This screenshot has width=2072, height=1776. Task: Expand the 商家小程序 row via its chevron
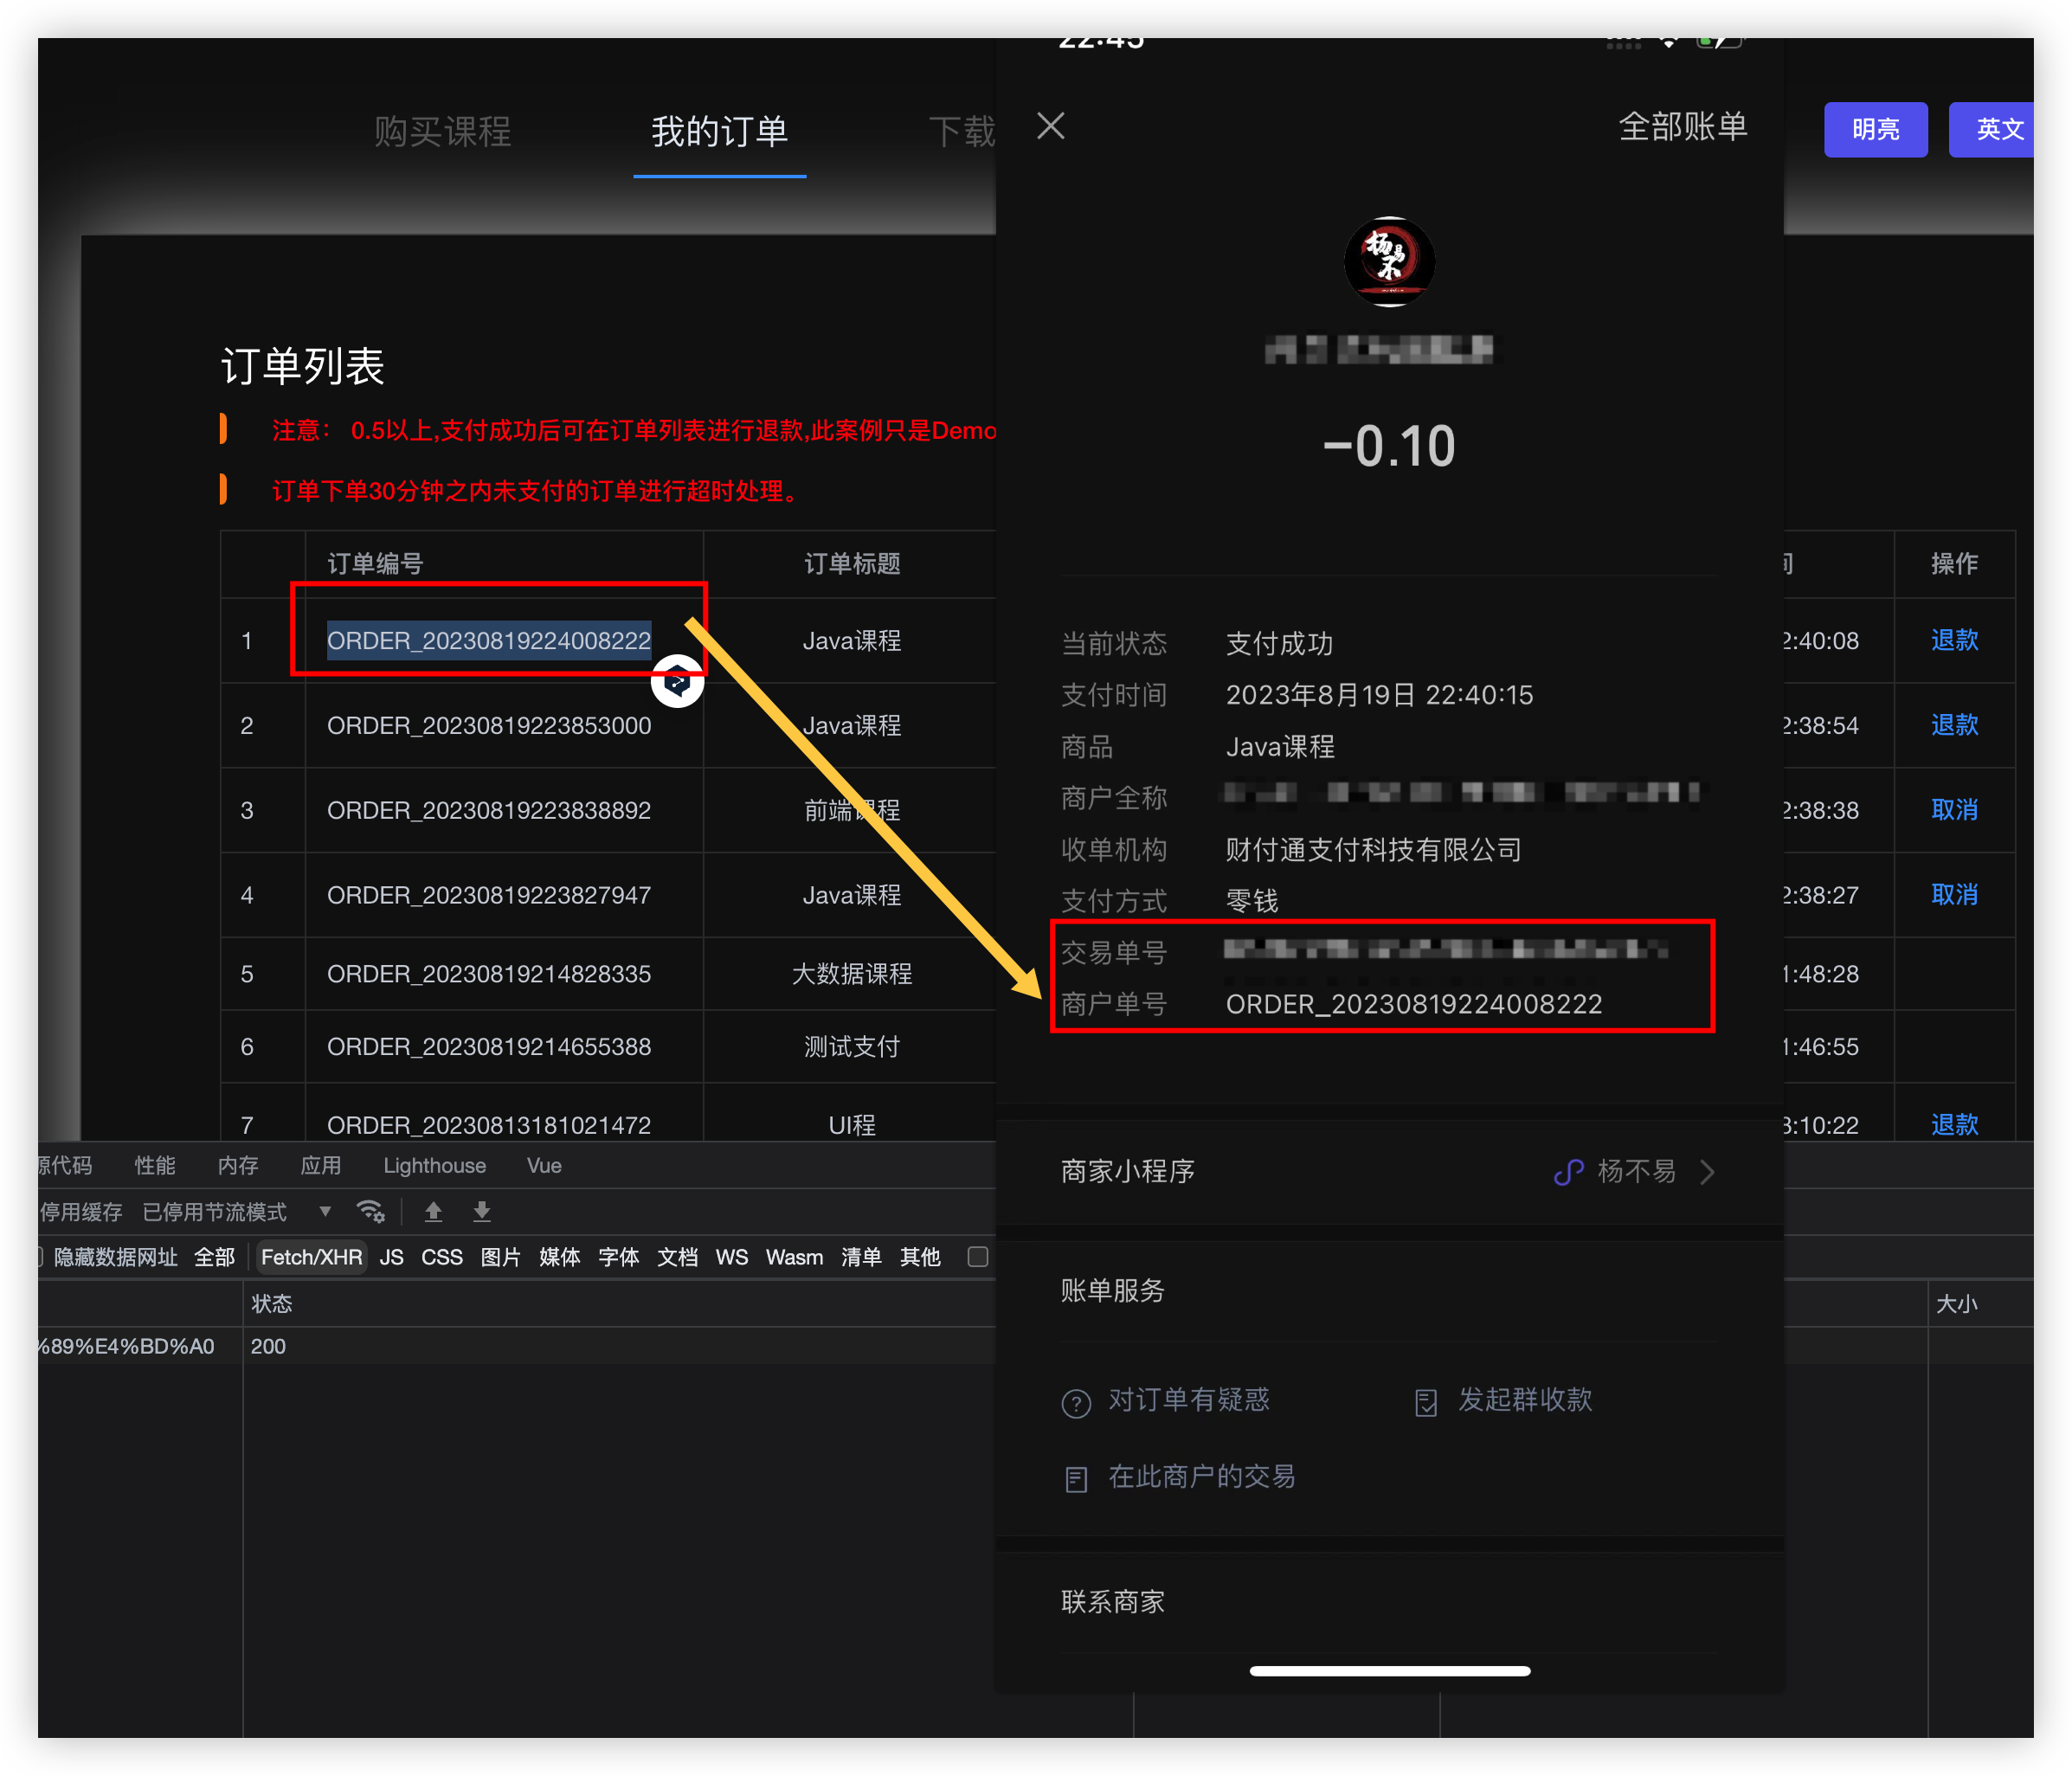click(1708, 1172)
